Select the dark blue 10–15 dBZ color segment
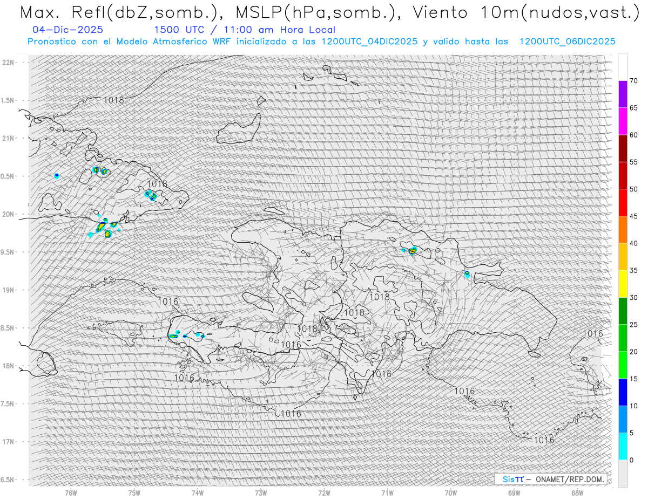 623,393
